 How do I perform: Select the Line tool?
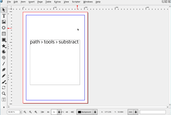point(4,64)
